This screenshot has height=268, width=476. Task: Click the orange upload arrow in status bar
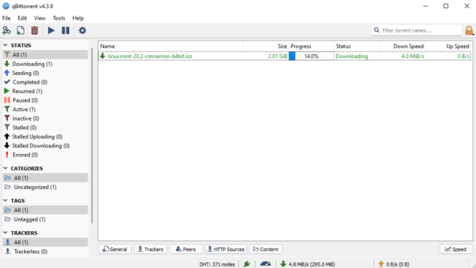coord(381,264)
